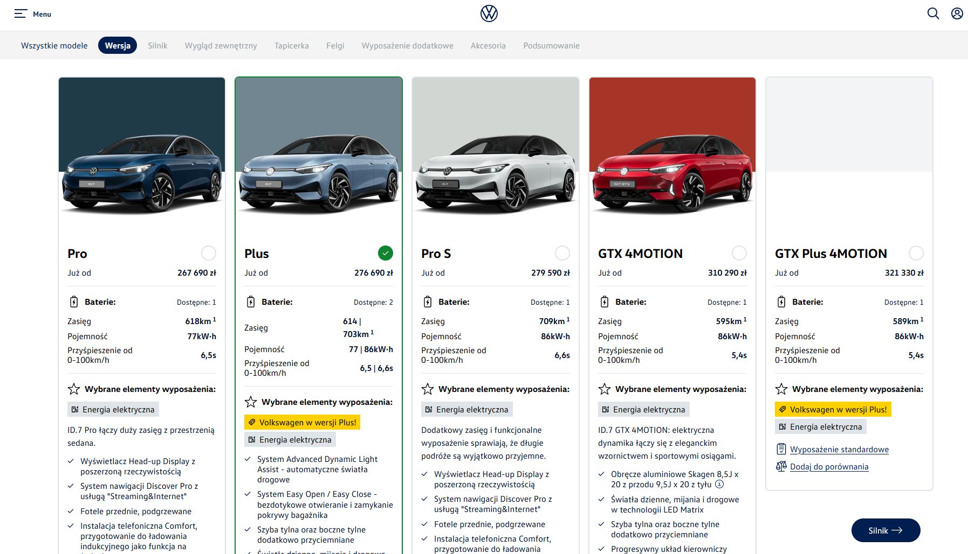Click battery icon in Pro card
This screenshot has width=968, height=554.
click(x=74, y=302)
